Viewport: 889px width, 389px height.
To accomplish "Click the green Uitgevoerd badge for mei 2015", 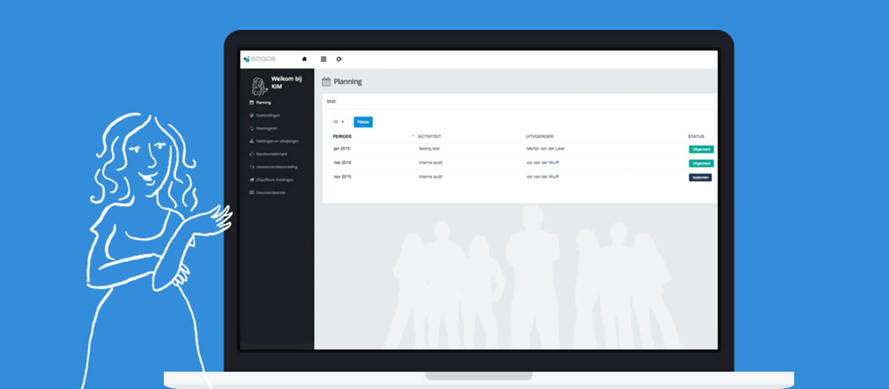I will (701, 163).
